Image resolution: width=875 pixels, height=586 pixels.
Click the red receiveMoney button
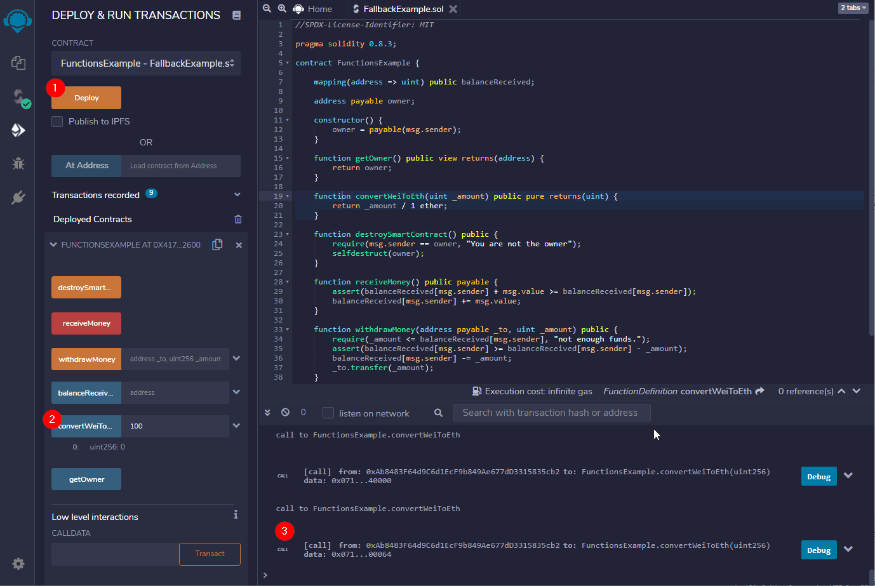point(86,323)
